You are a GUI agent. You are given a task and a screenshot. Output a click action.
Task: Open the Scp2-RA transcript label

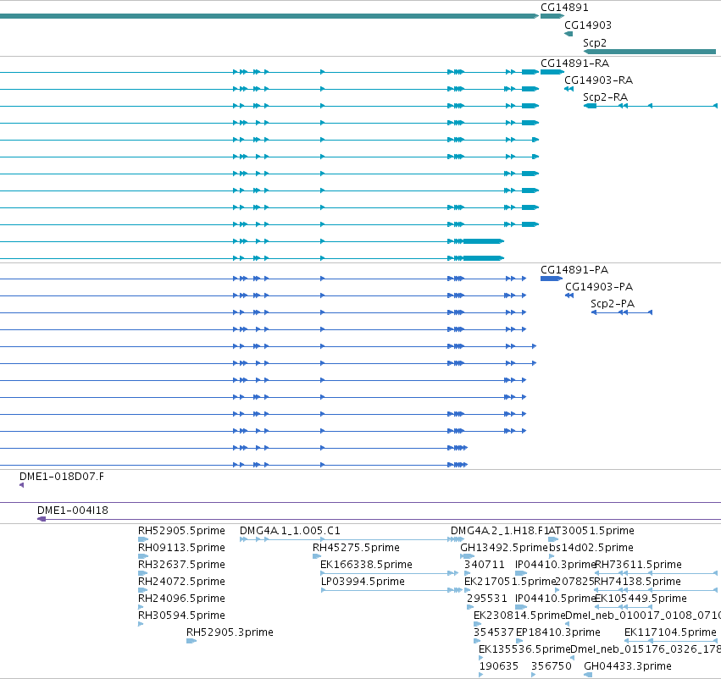(x=605, y=97)
